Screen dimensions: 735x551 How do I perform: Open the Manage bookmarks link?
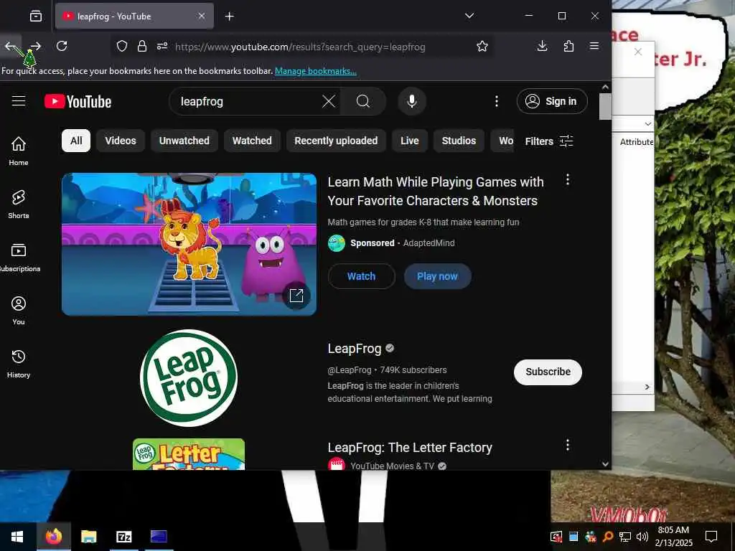coord(316,71)
